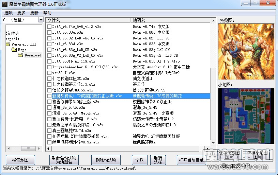Click the map preview image thumbnail

[247, 52]
